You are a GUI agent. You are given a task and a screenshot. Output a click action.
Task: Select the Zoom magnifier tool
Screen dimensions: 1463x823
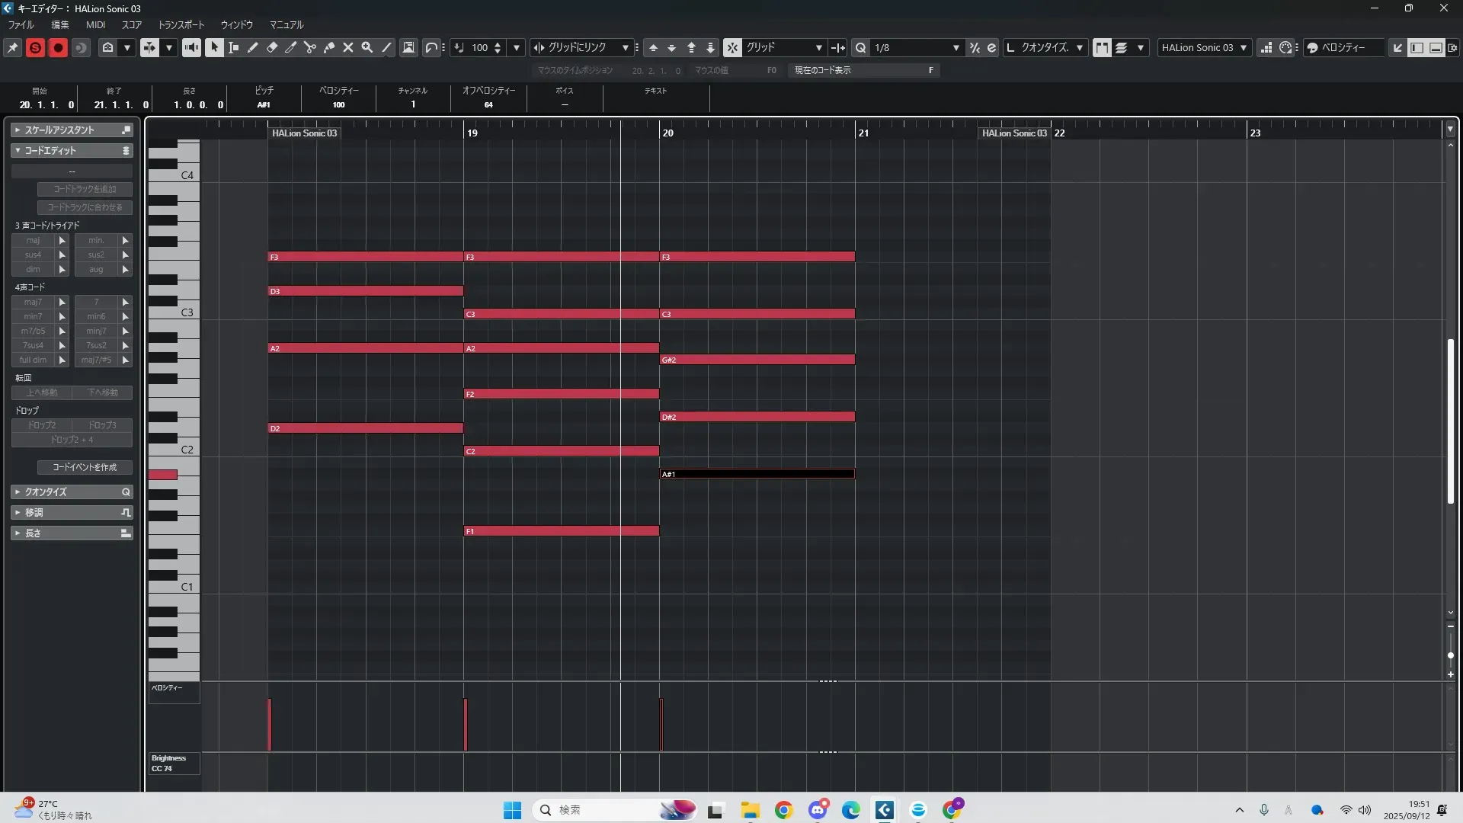point(367,47)
